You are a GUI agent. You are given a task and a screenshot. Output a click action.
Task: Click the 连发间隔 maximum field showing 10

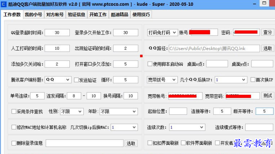point(94,96)
